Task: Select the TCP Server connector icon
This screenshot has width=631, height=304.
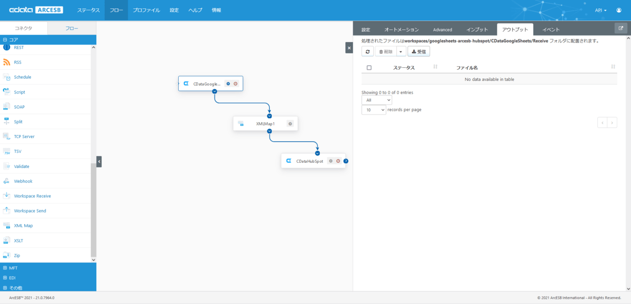Action: click(7, 137)
